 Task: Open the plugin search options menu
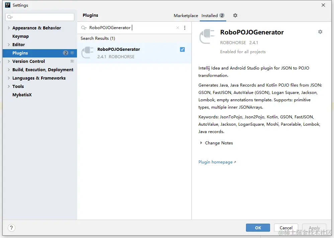pyautogui.click(x=185, y=28)
